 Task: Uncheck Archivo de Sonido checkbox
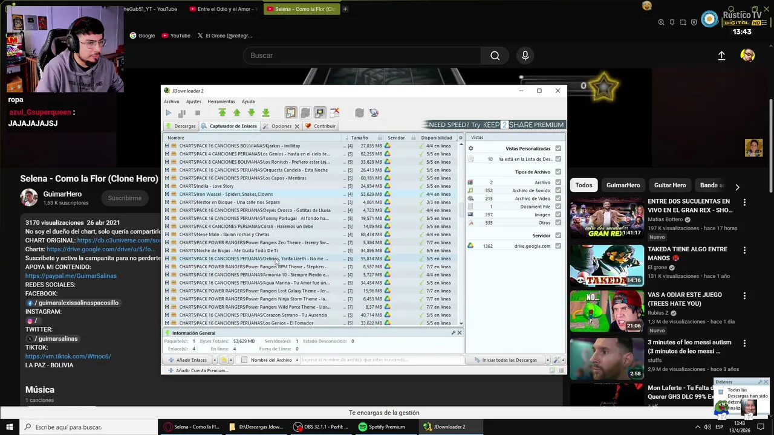pyautogui.click(x=558, y=190)
